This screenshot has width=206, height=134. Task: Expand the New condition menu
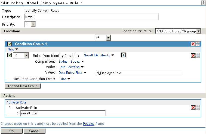13,49
